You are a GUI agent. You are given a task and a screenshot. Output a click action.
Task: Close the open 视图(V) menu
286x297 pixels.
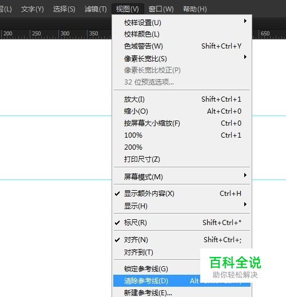(x=128, y=9)
